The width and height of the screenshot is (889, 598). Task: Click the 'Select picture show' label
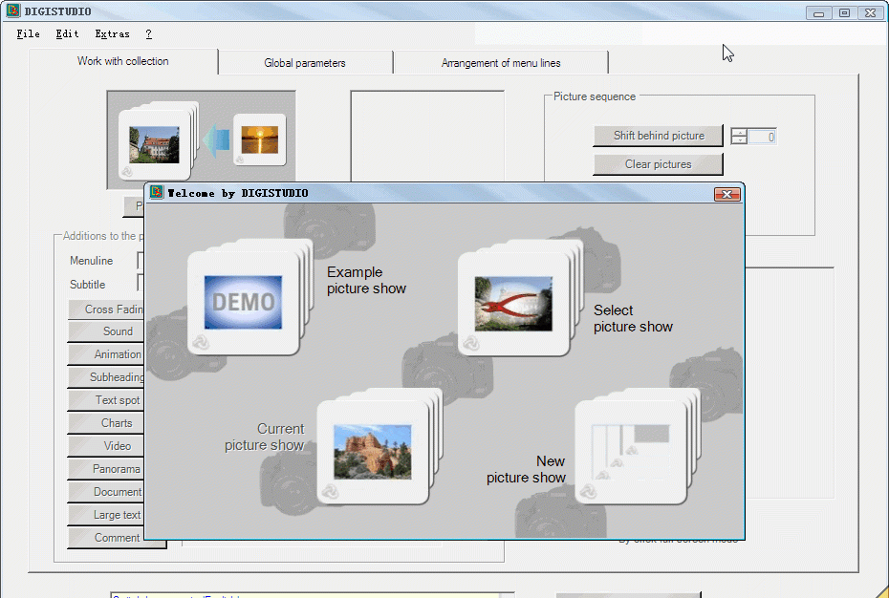tap(633, 318)
